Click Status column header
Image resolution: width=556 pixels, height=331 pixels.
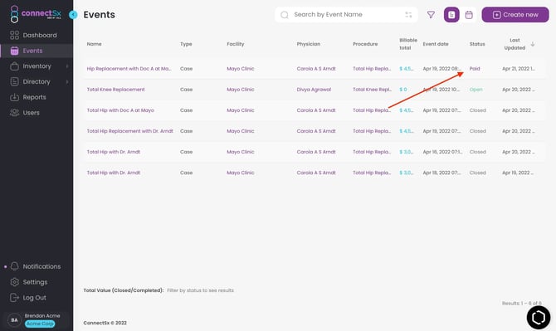(x=477, y=44)
